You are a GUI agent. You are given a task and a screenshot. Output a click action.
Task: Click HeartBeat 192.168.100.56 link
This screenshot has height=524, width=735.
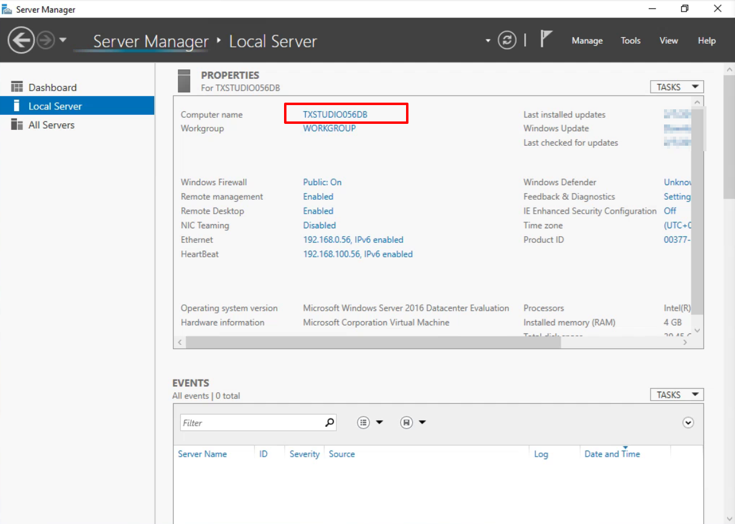[358, 254]
